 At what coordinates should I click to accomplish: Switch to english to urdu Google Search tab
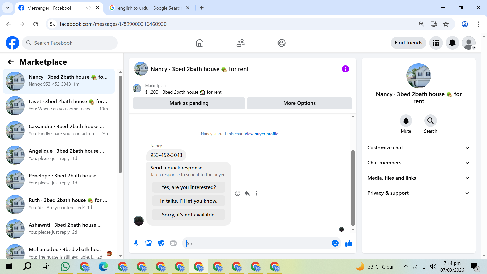click(x=149, y=8)
